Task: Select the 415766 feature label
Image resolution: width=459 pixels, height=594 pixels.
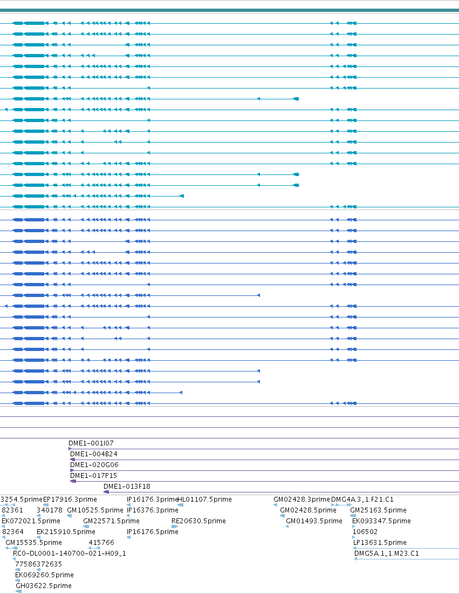Action: [101, 543]
